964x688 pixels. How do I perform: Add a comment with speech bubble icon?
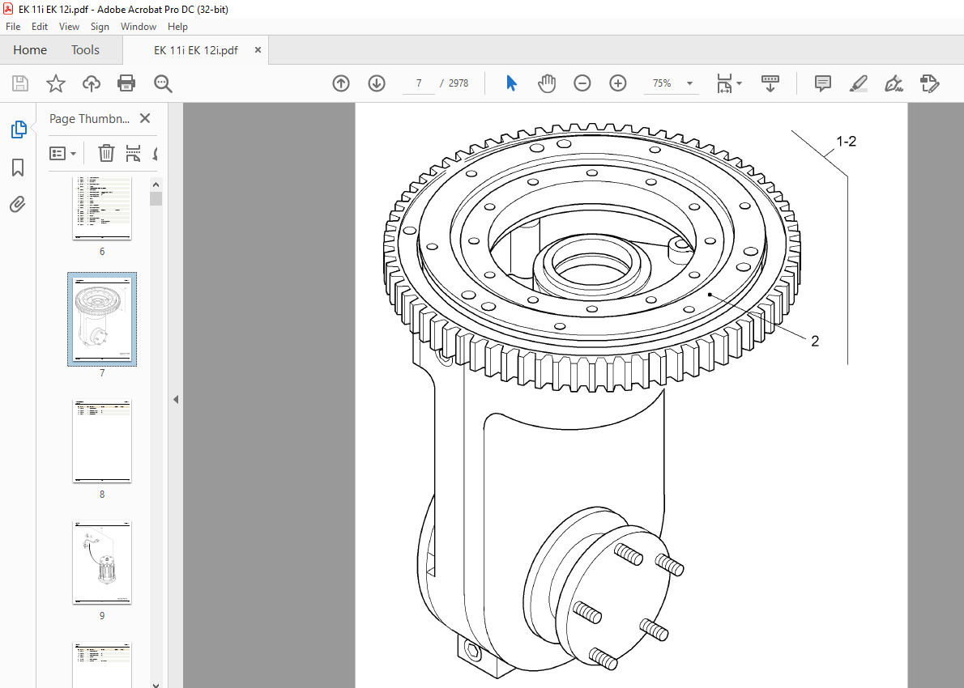(822, 83)
